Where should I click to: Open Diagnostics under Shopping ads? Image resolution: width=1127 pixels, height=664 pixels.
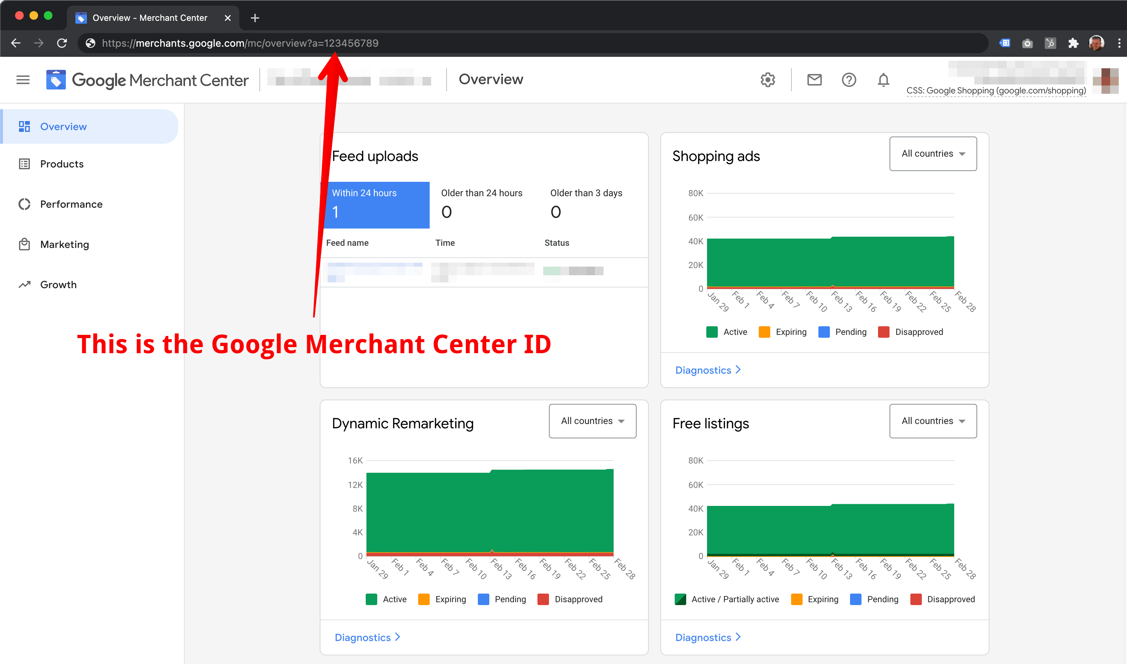703,370
